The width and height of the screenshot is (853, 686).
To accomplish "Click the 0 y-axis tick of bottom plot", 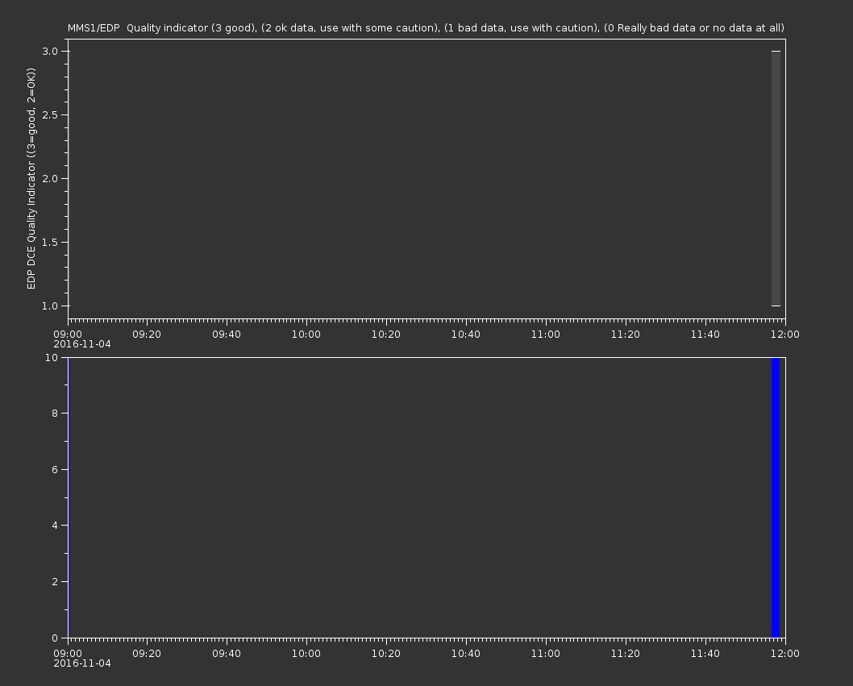I will [x=54, y=638].
